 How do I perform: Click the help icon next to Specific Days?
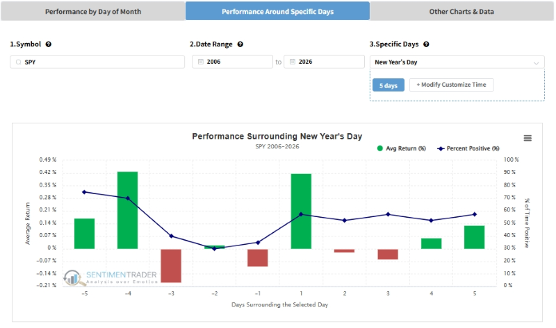[426, 44]
